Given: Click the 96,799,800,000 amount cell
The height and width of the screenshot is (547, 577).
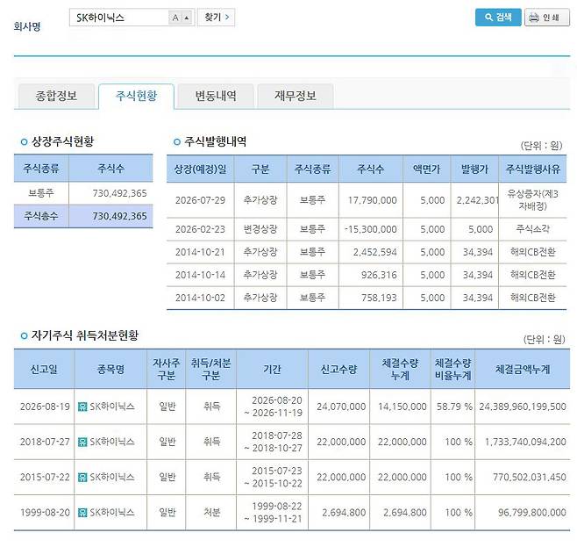Looking at the screenshot, I should (x=523, y=513).
